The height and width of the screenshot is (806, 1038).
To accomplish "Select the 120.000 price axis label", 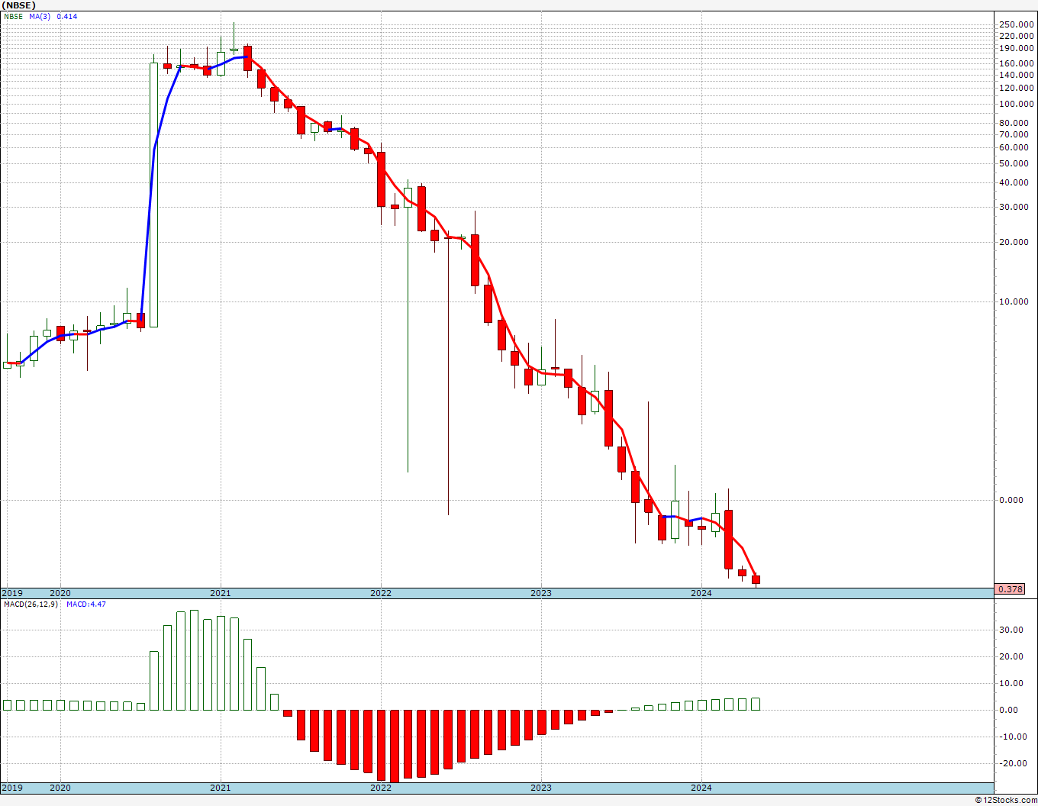I will pos(1016,89).
